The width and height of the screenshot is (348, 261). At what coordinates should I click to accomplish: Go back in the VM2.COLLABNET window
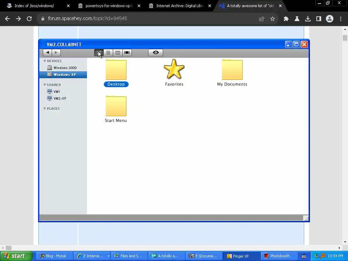point(47,53)
